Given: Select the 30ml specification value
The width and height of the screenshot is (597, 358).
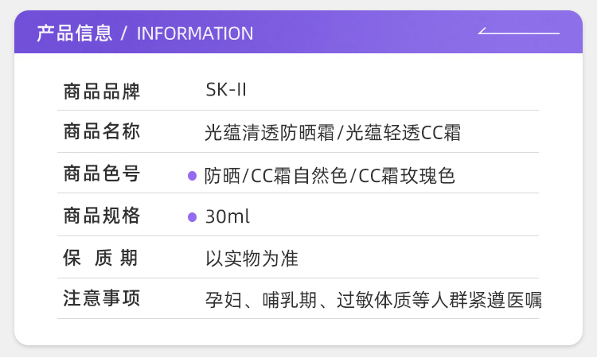Looking at the screenshot, I should (x=228, y=216).
